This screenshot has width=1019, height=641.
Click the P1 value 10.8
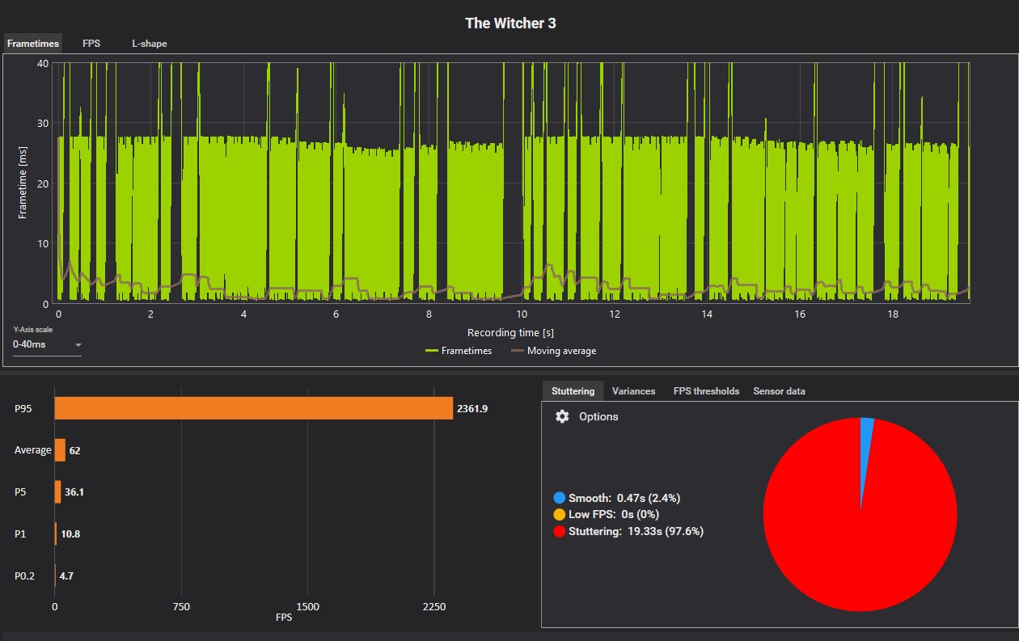coord(70,534)
